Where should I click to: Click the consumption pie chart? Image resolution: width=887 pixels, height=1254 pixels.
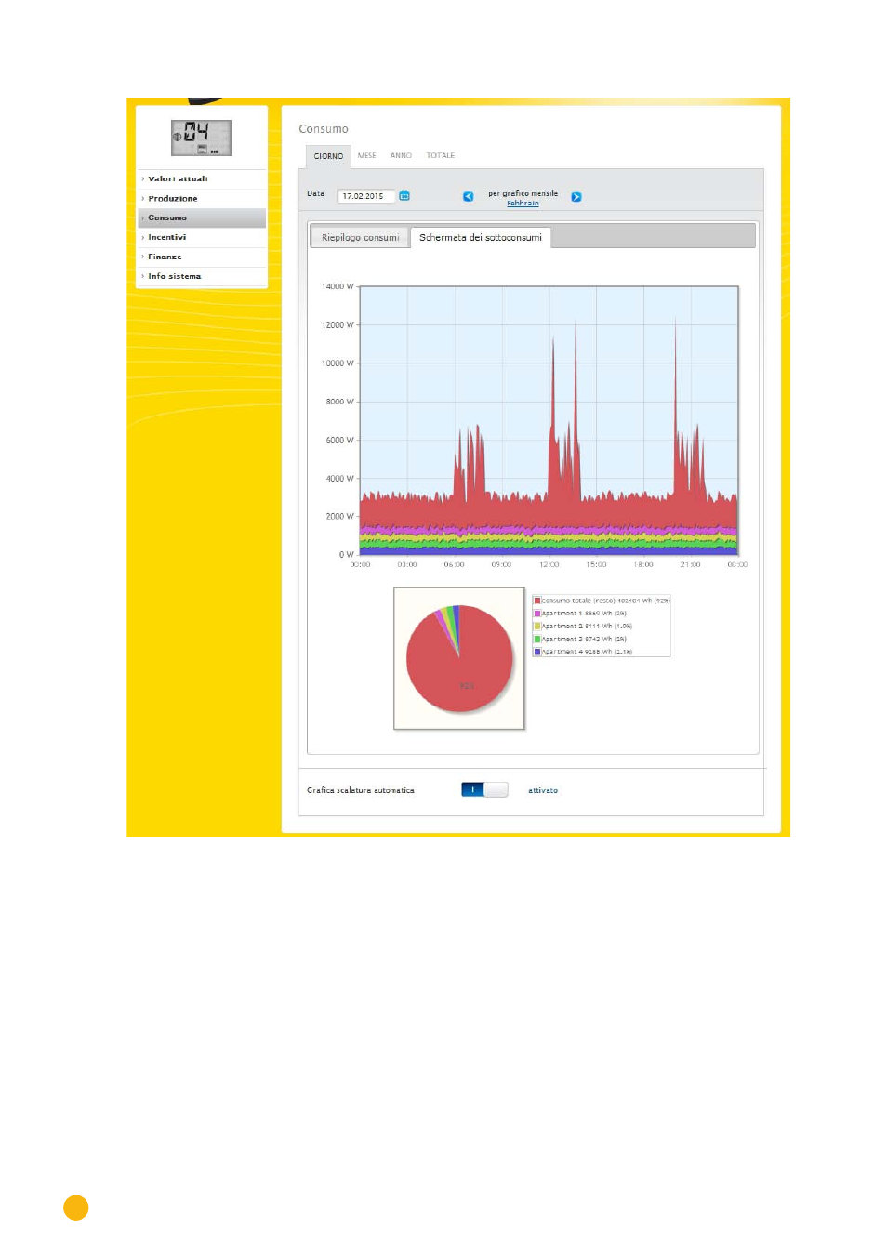(x=459, y=658)
